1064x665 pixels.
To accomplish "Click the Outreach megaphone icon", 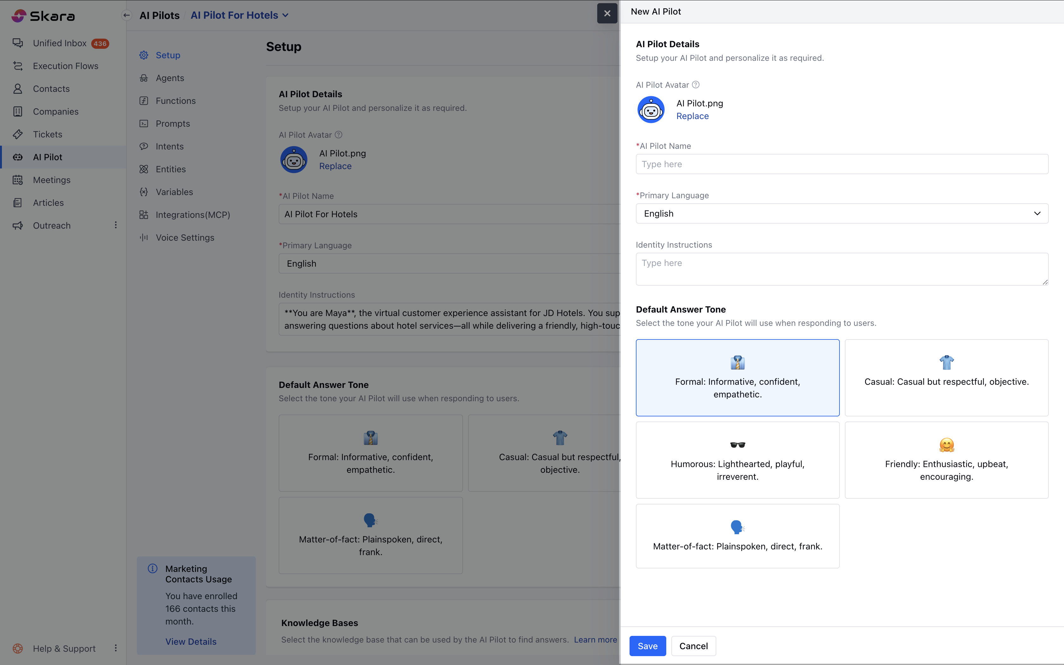I will pos(18,225).
